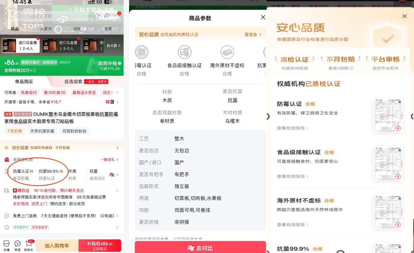This screenshot has height=253, width=414.
Task: Tap the 加入购物车 button
Action: 57,245
